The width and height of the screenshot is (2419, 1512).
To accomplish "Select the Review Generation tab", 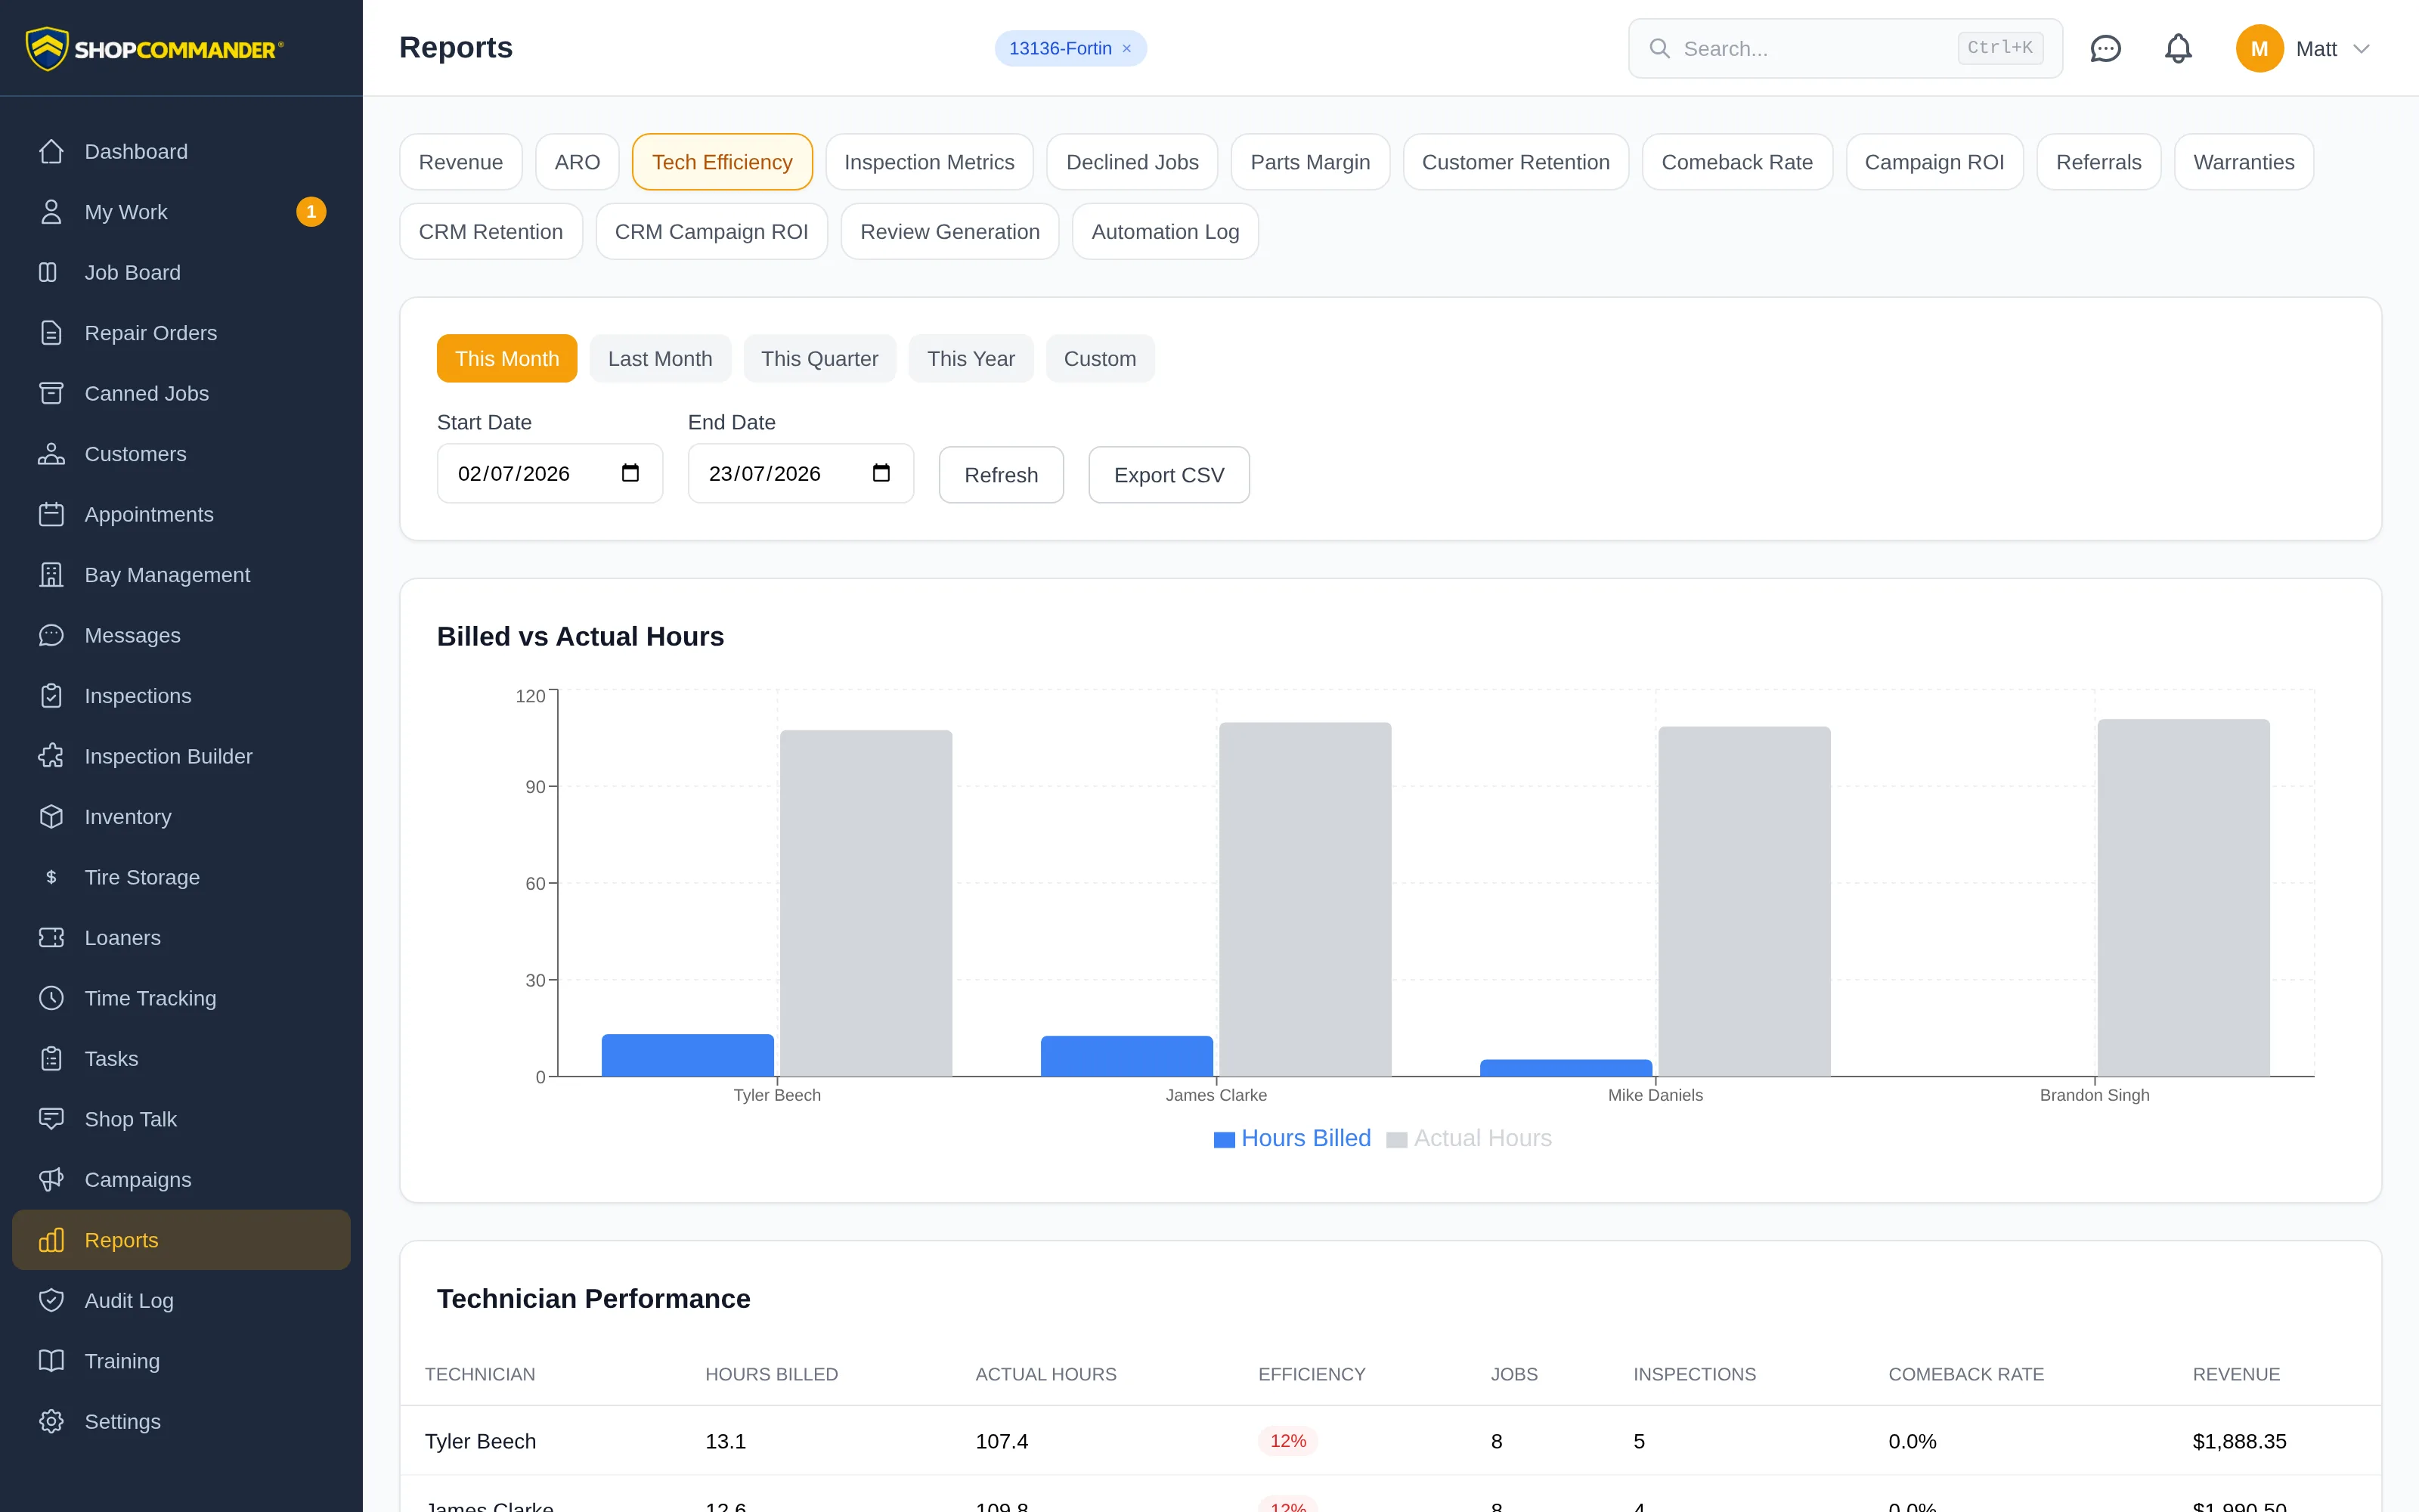I will [949, 232].
